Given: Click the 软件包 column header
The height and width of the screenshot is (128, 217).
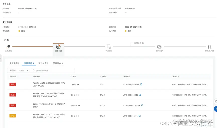Looking at the screenshot, I should click(x=73, y=76).
